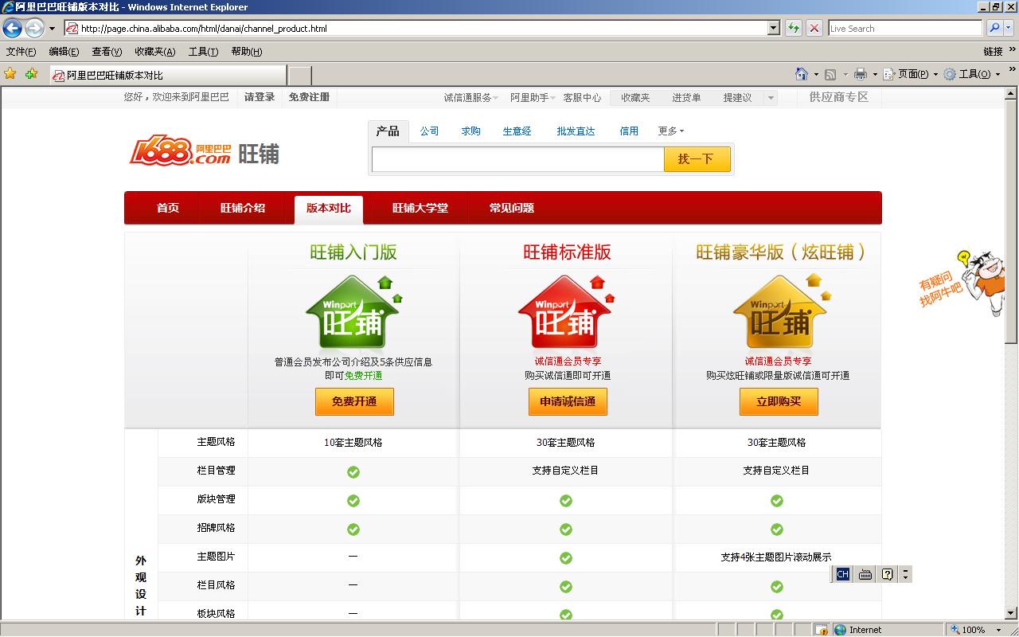Open 旺铺介绍 navigation tab
This screenshot has height=637, width=1019.
click(x=243, y=208)
